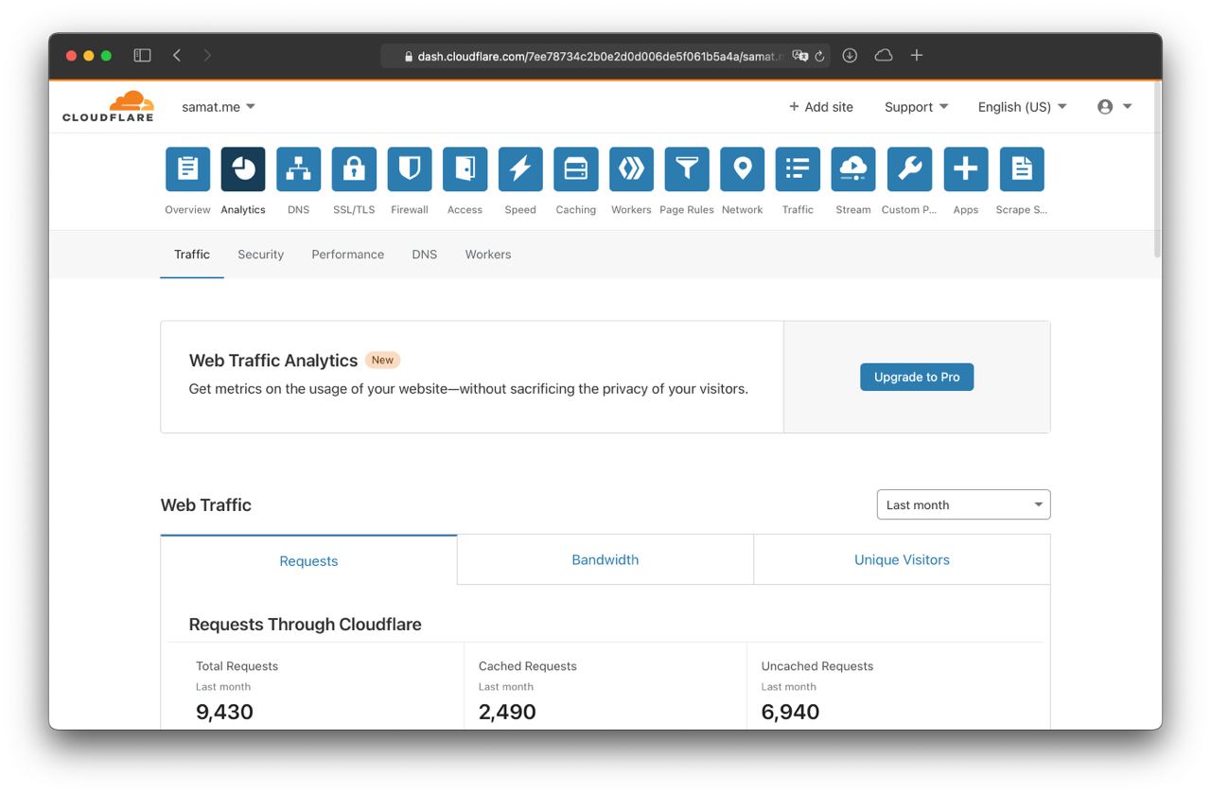The width and height of the screenshot is (1211, 794).
Task: Open a new tab with the plus icon
Action: pyautogui.click(x=916, y=56)
